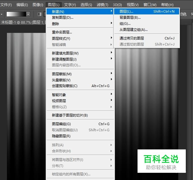Open the 选择(S) menu
Viewport: 193px width, 180px height.
coord(86,5)
